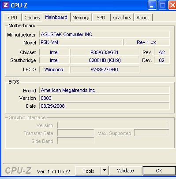Select the Mainboard tab

pos(56,17)
